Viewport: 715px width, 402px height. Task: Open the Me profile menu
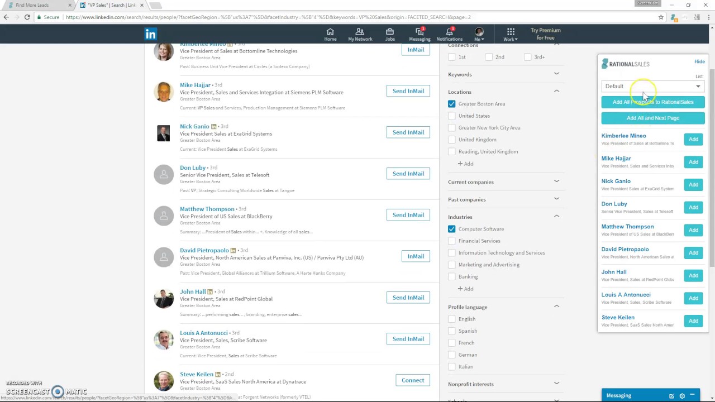coord(479,34)
